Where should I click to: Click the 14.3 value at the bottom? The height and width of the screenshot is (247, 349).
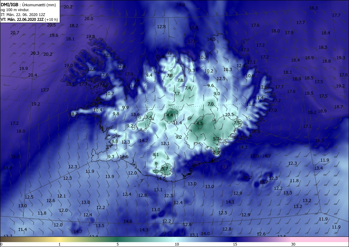coord(144,230)
